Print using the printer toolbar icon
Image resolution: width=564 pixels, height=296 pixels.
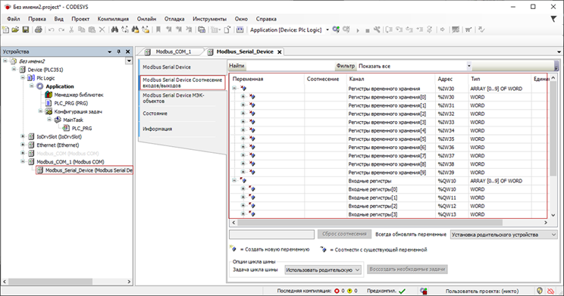tap(38, 30)
